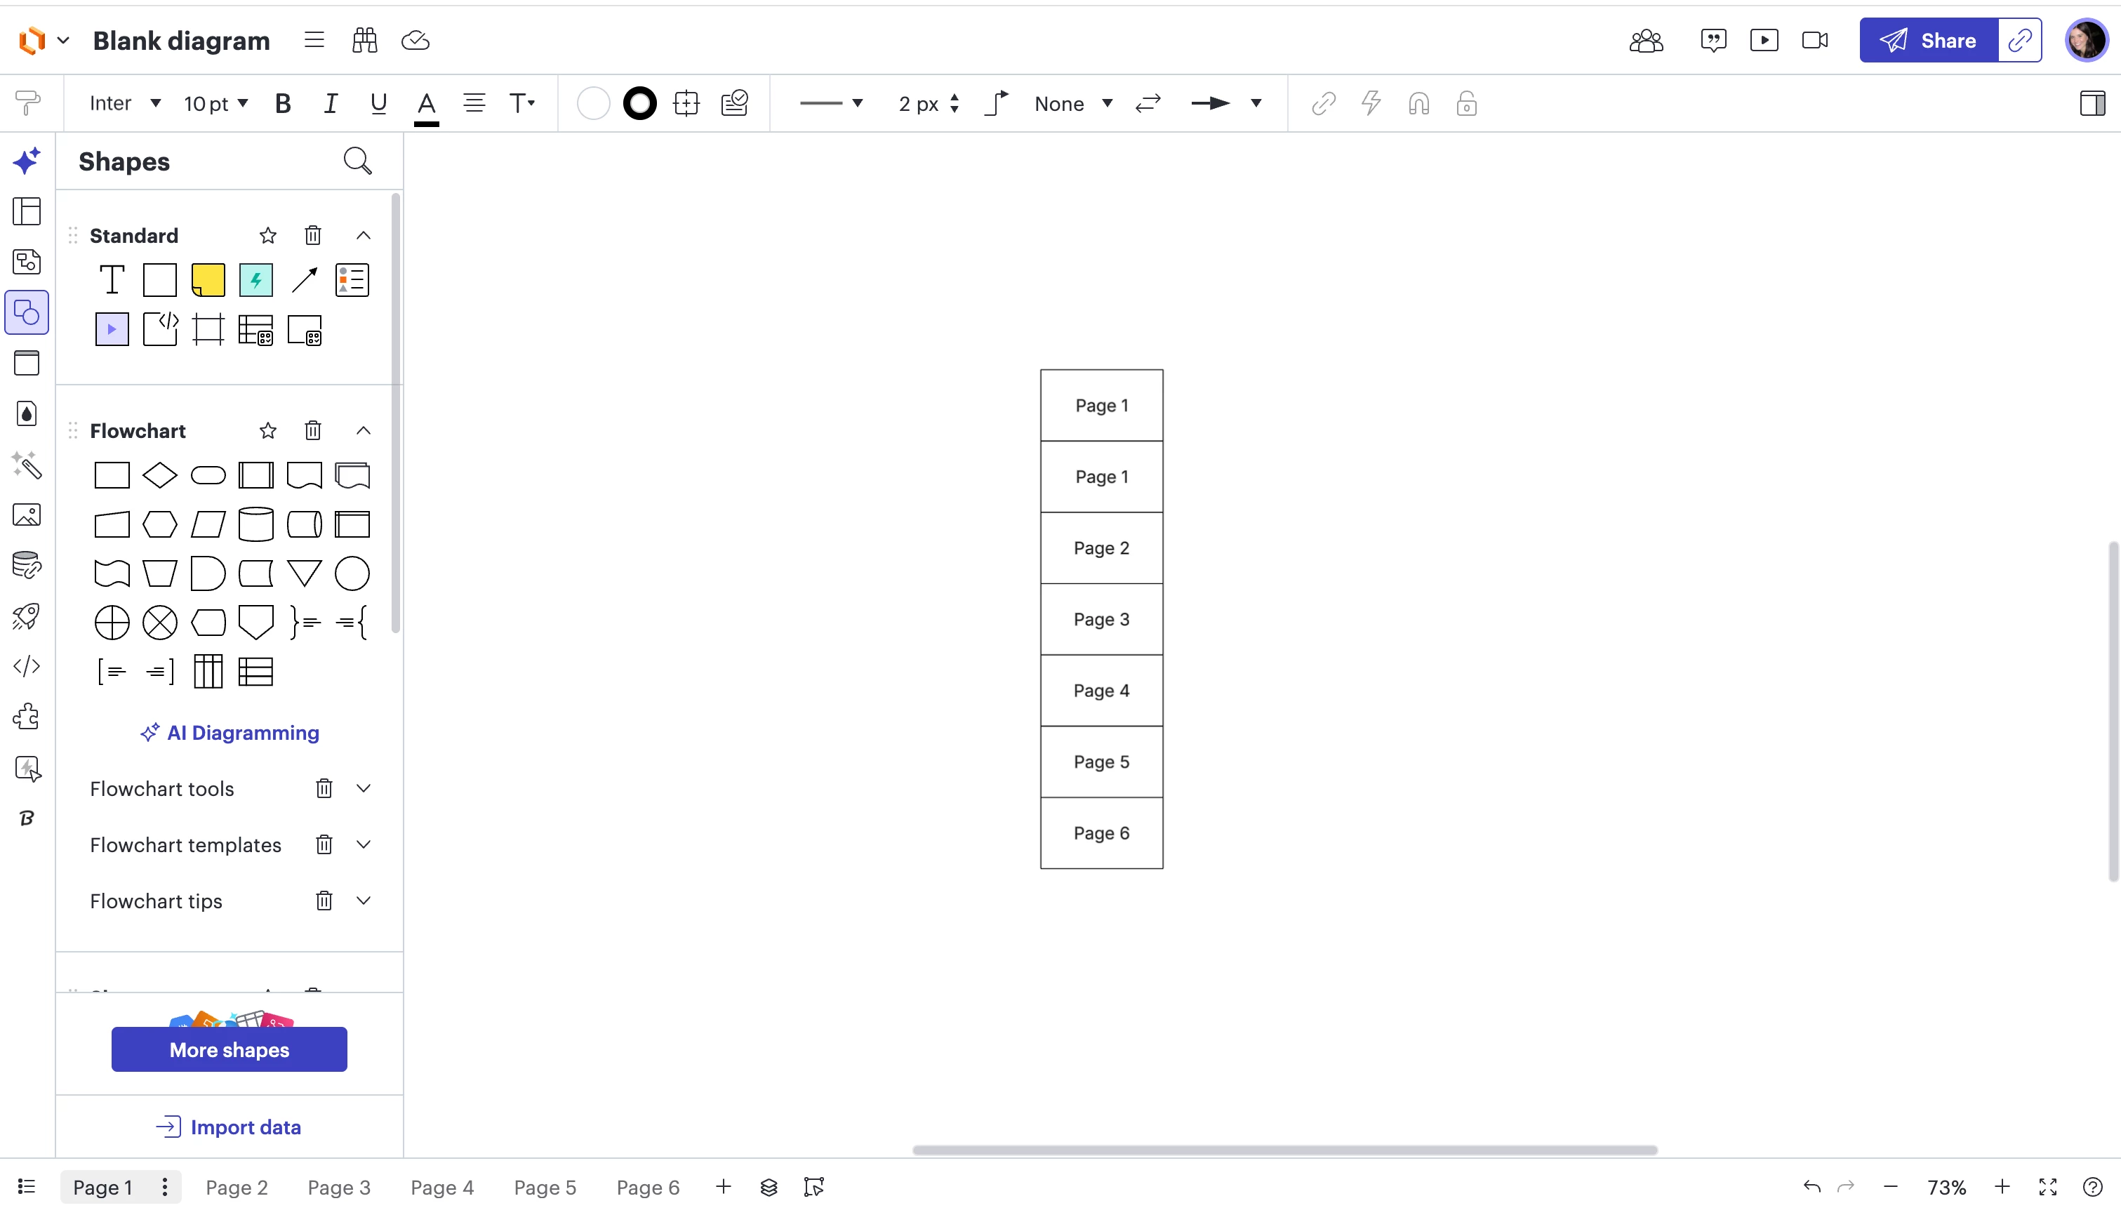This screenshot has width=2121, height=1215.
Task: Expand the Flowchart tools section
Action: [x=363, y=788]
